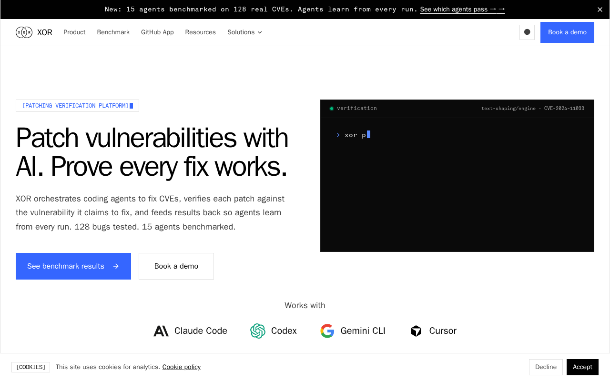The height and width of the screenshot is (381, 610).
Task: Click the verification terminal title text
Action: click(357, 109)
